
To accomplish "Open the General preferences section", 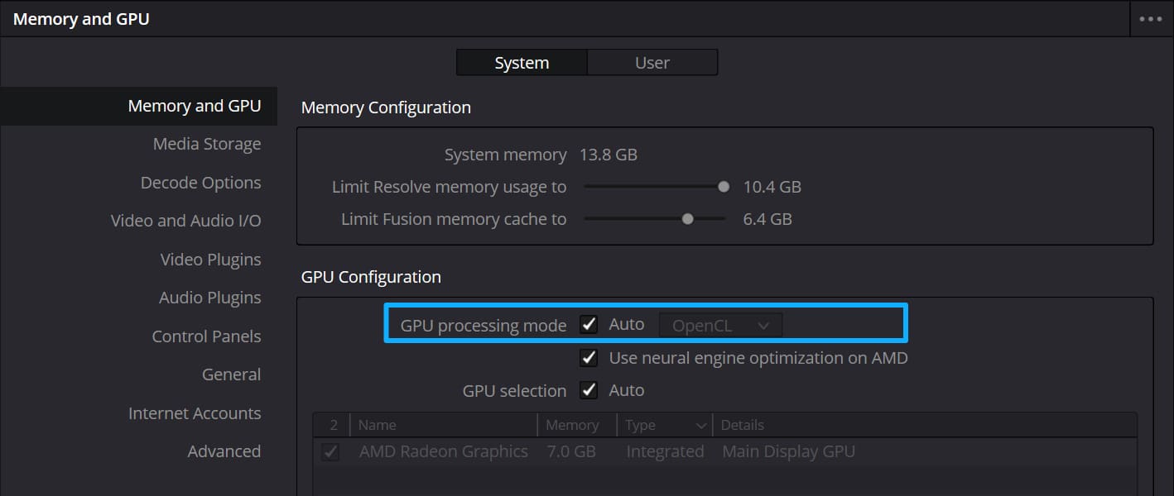I will point(231,374).
